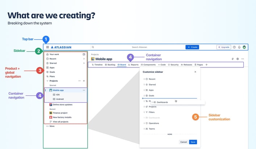Expand the Starred chevron in sidebar
Image resolution: width=256 pixels, height=149 pixels.
coord(84,63)
